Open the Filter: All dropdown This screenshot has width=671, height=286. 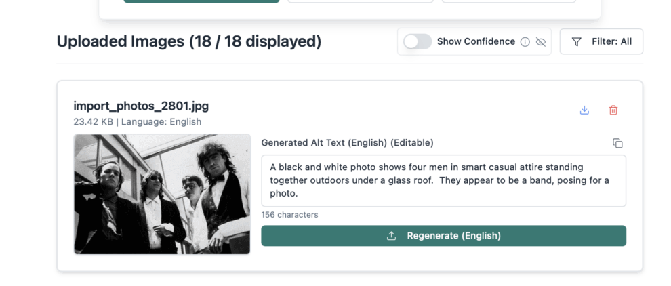(601, 41)
